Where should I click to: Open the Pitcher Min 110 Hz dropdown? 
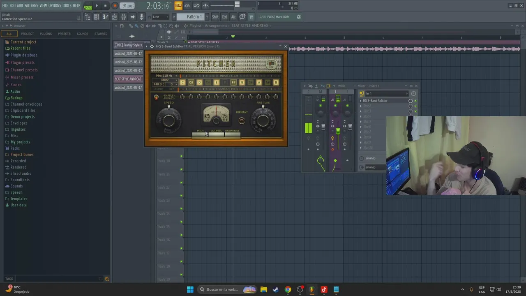pos(166,76)
